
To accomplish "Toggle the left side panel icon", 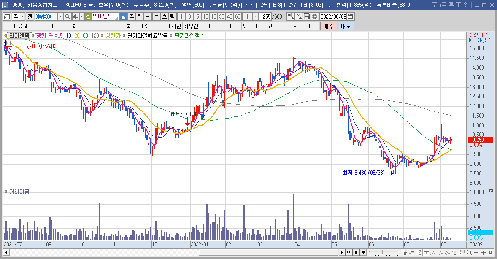I will point(7,16).
